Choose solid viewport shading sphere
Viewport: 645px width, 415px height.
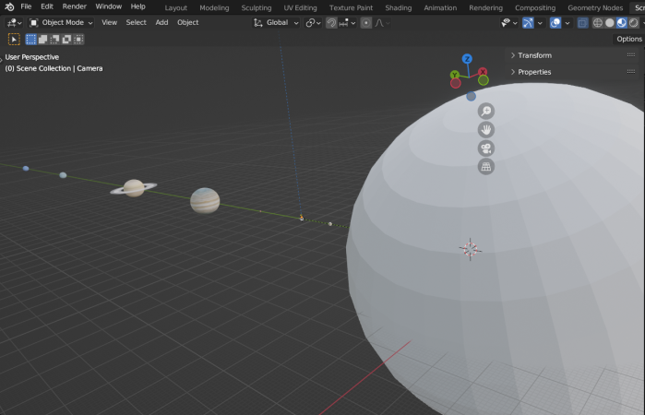point(610,22)
